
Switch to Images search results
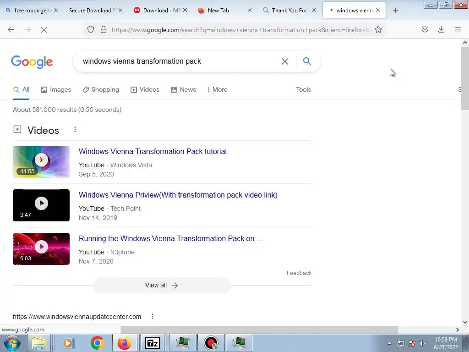[56, 89]
